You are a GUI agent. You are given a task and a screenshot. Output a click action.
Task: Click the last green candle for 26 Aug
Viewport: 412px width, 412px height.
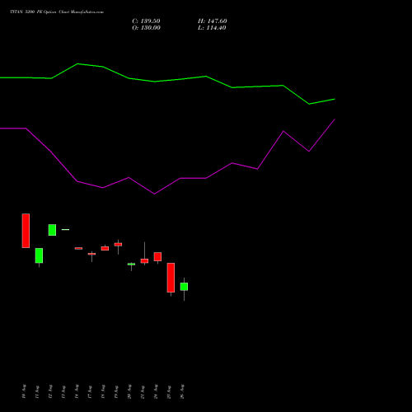tap(184, 287)
